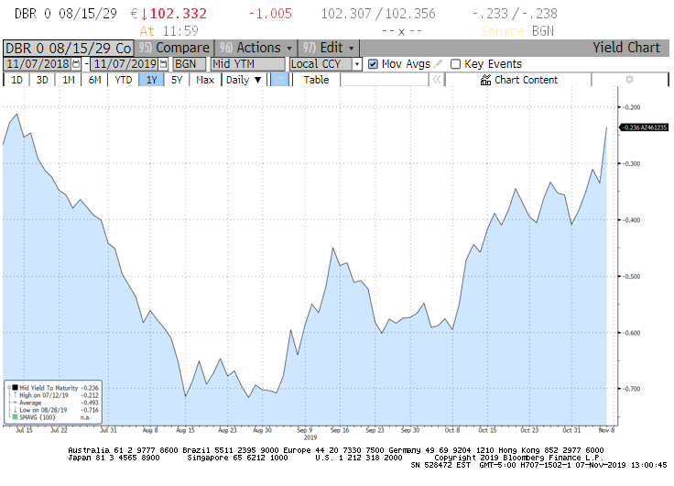
Task: Select the YTD range button
Action: 123,80
